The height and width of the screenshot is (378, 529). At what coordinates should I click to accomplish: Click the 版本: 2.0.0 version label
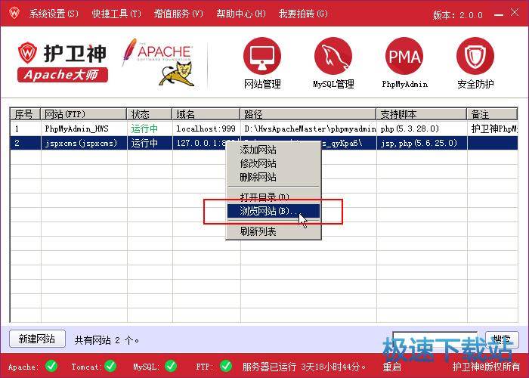point(457,15)
